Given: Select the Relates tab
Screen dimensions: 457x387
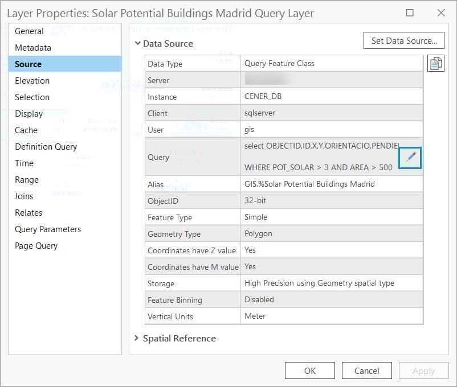Looking at the screenshot, I should [27, 212].
